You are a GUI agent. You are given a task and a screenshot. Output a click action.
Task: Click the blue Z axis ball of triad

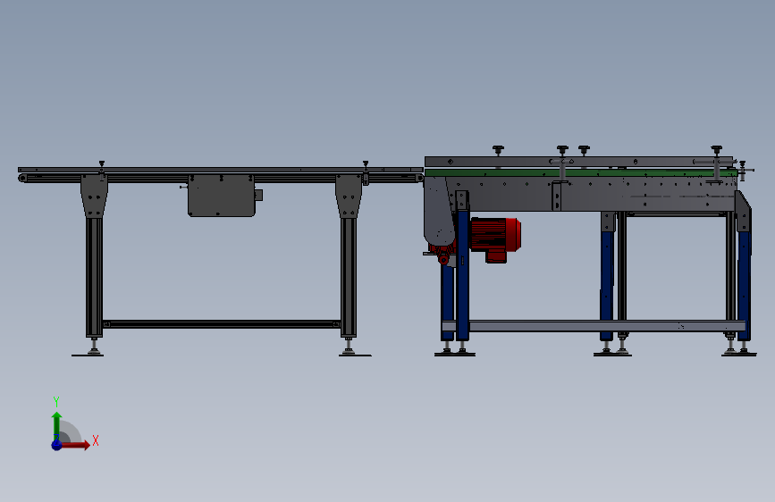point(57,445)
